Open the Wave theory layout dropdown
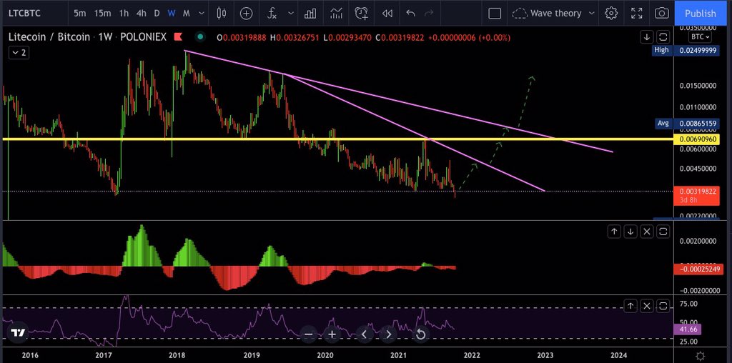The image size is (732, 363). pos(554,14)
